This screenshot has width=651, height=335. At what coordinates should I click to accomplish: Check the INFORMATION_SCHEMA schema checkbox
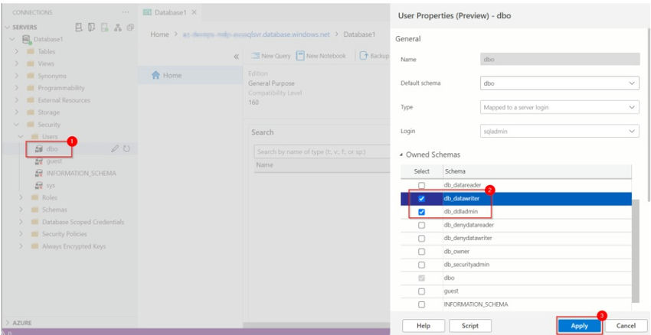421,304
